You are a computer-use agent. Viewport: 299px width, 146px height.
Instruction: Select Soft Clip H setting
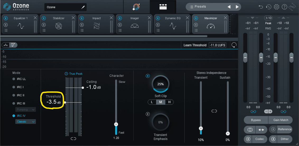click(x=169, y=102)
